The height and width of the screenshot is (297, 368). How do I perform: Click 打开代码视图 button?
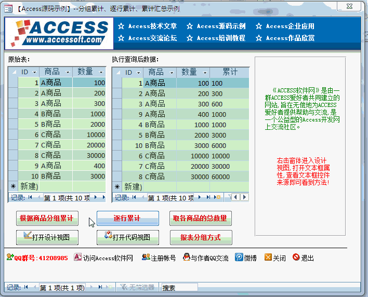(x=128, y=237)
